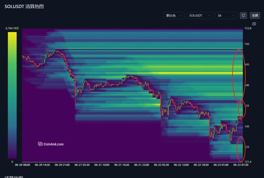Click the 150 price axis label
Image resolution: width=264 pixels, height=178 pixels.
(x=247, y=44)
